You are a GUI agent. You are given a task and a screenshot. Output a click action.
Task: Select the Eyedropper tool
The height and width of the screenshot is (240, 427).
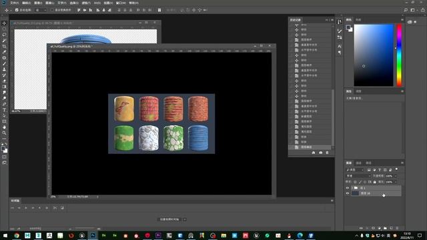[x=4, y=52]
